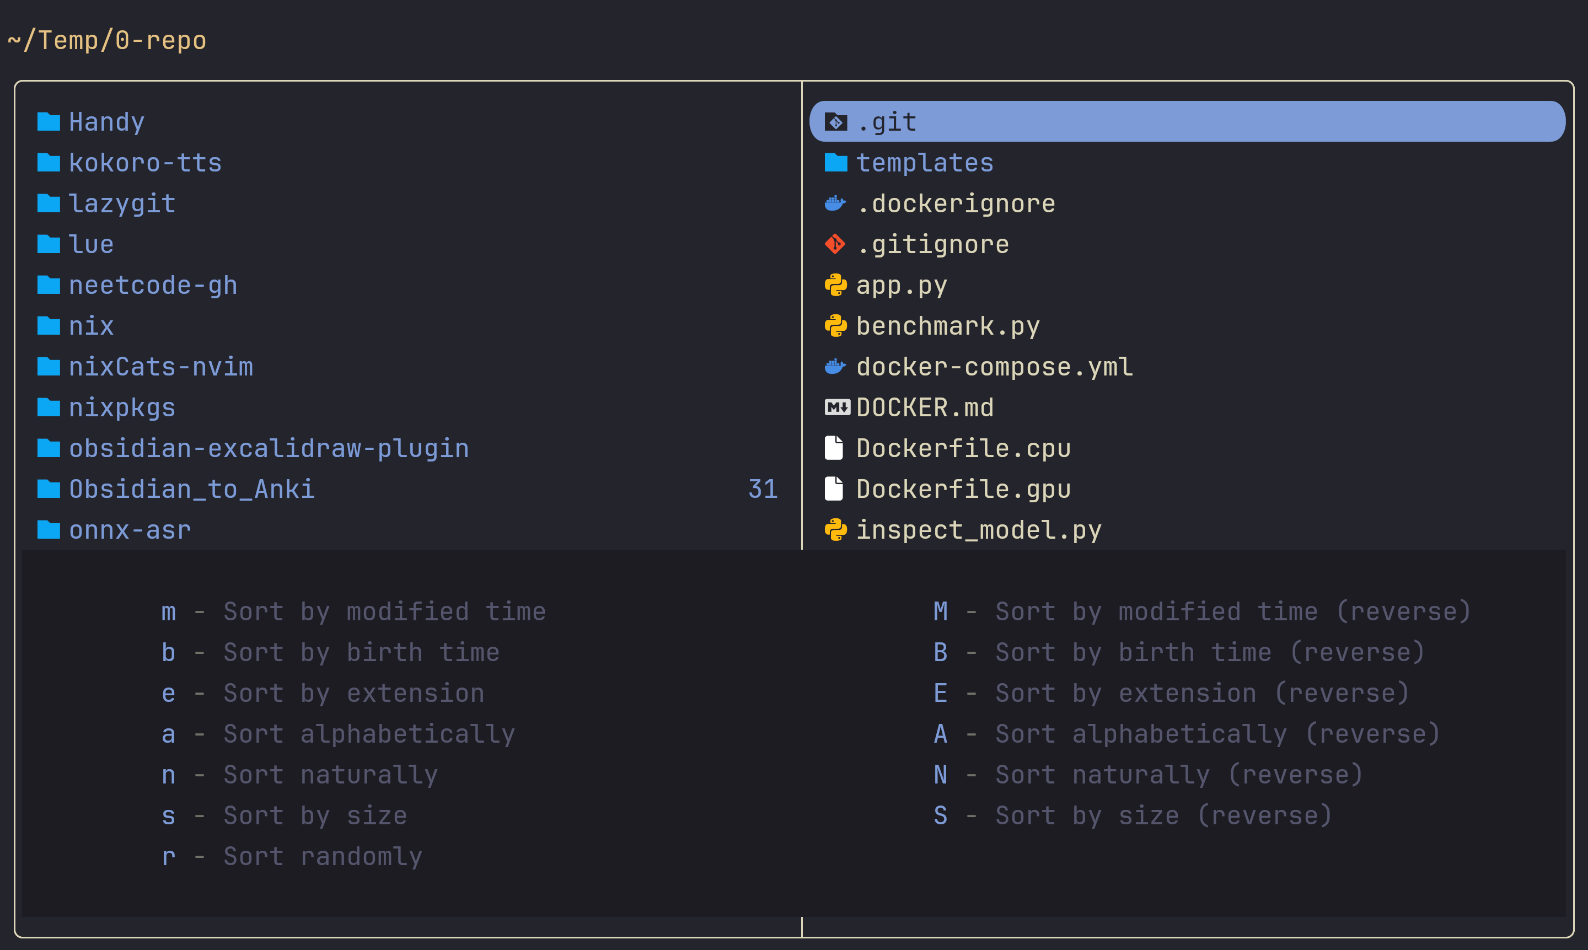Choose 'Sort by modified time (reverse)'
Image resolution: width=1588 pixels, height=950 pixels.
click(1202, 611)
